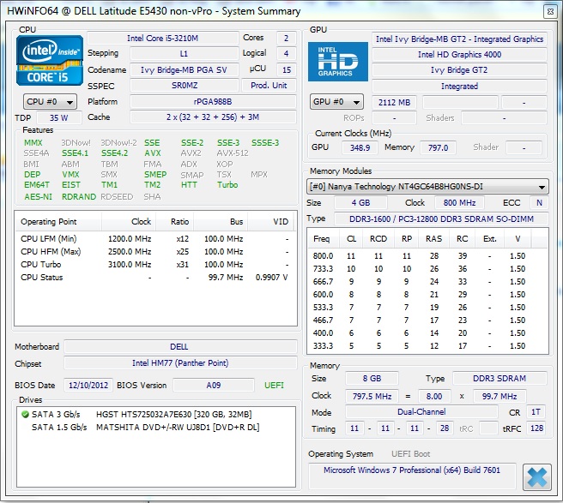Click the SSPEC value SR0MZ

pos(185,86)
